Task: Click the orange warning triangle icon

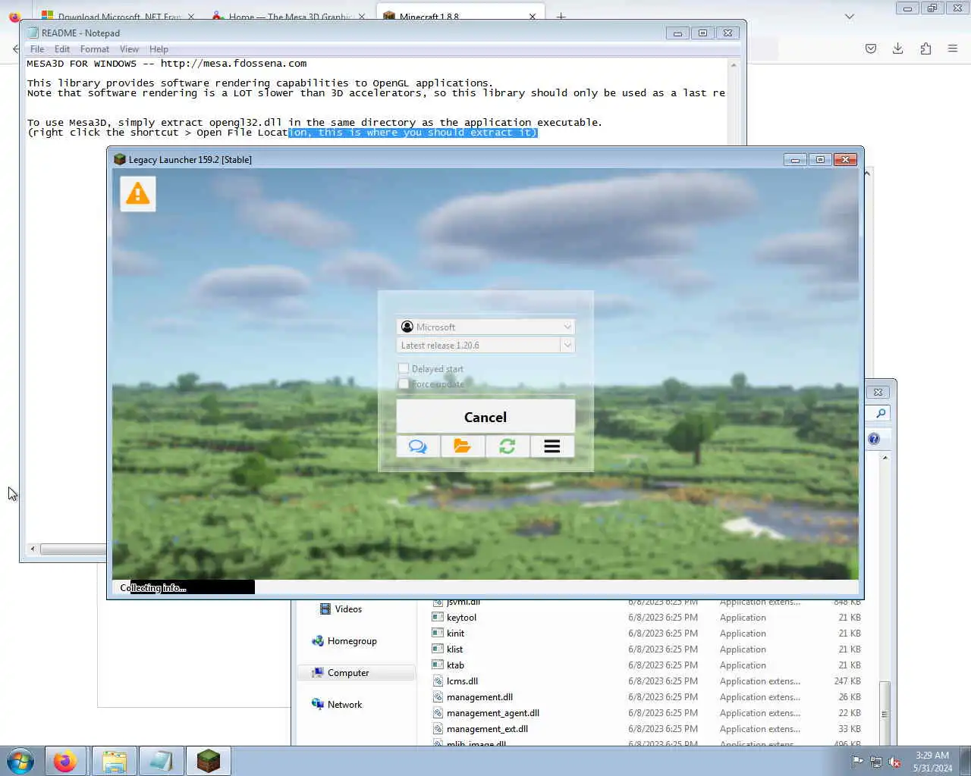Action: click(x=137, y=194)
